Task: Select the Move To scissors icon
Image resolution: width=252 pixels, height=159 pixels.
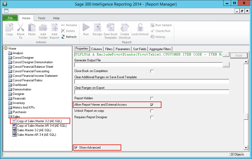Action: coord(21,27)
